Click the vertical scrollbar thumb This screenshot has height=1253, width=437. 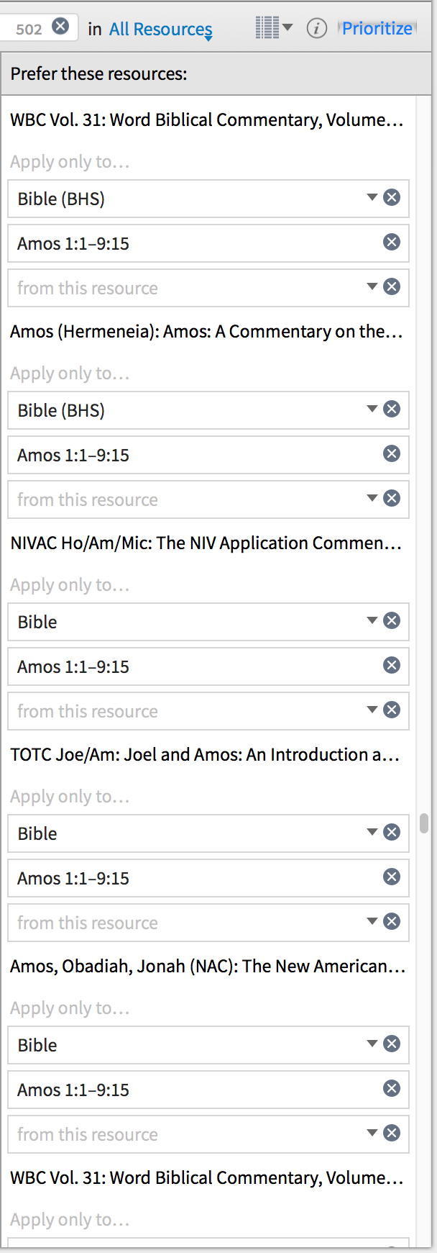click(x=424, y=823)
